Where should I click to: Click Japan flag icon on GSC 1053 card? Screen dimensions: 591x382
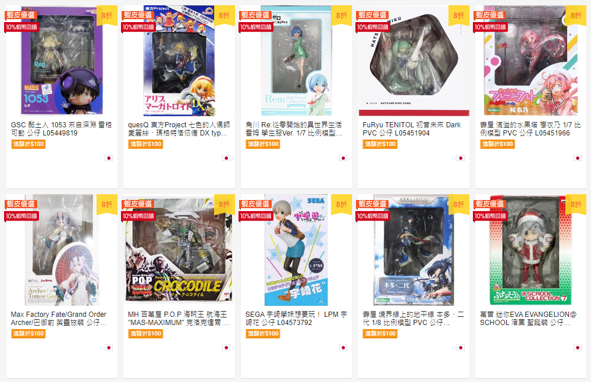click(109, 158)
